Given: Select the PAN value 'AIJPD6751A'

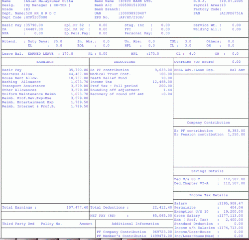Looking at the screenshot, I should click(x=232, y=13).
